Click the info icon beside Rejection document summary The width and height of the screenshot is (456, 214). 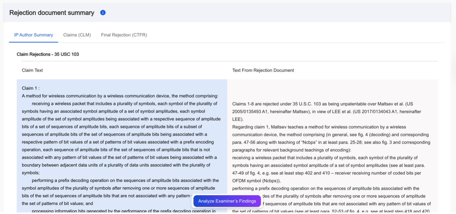click(103, 13)
